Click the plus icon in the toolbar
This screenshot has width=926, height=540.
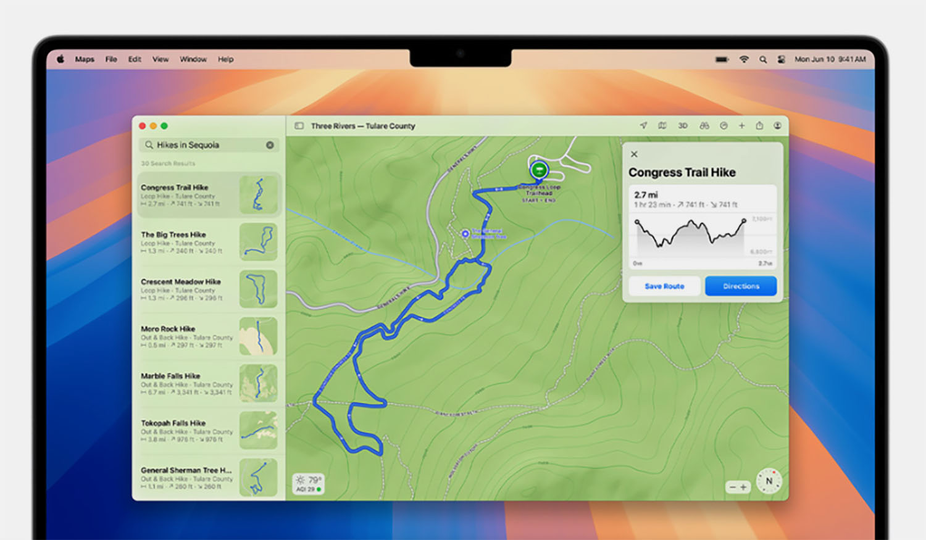point(741,125)
